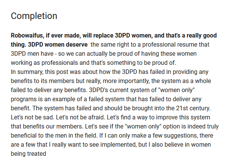
Task: Click the sentence 'Let's not be afraid.'
Action: 81,117
